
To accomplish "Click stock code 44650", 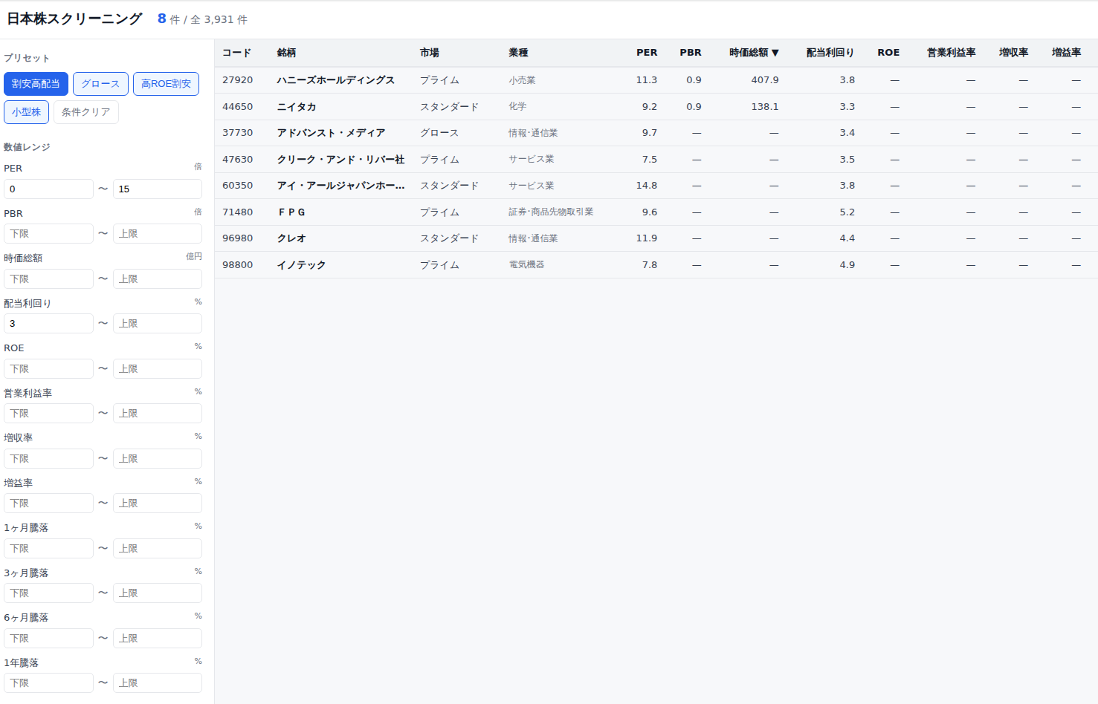I will pyautogui.click(x=238, y=107).
